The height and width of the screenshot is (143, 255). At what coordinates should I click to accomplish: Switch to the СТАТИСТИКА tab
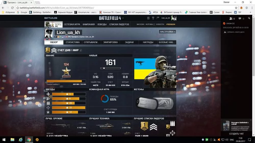point(73,42)
